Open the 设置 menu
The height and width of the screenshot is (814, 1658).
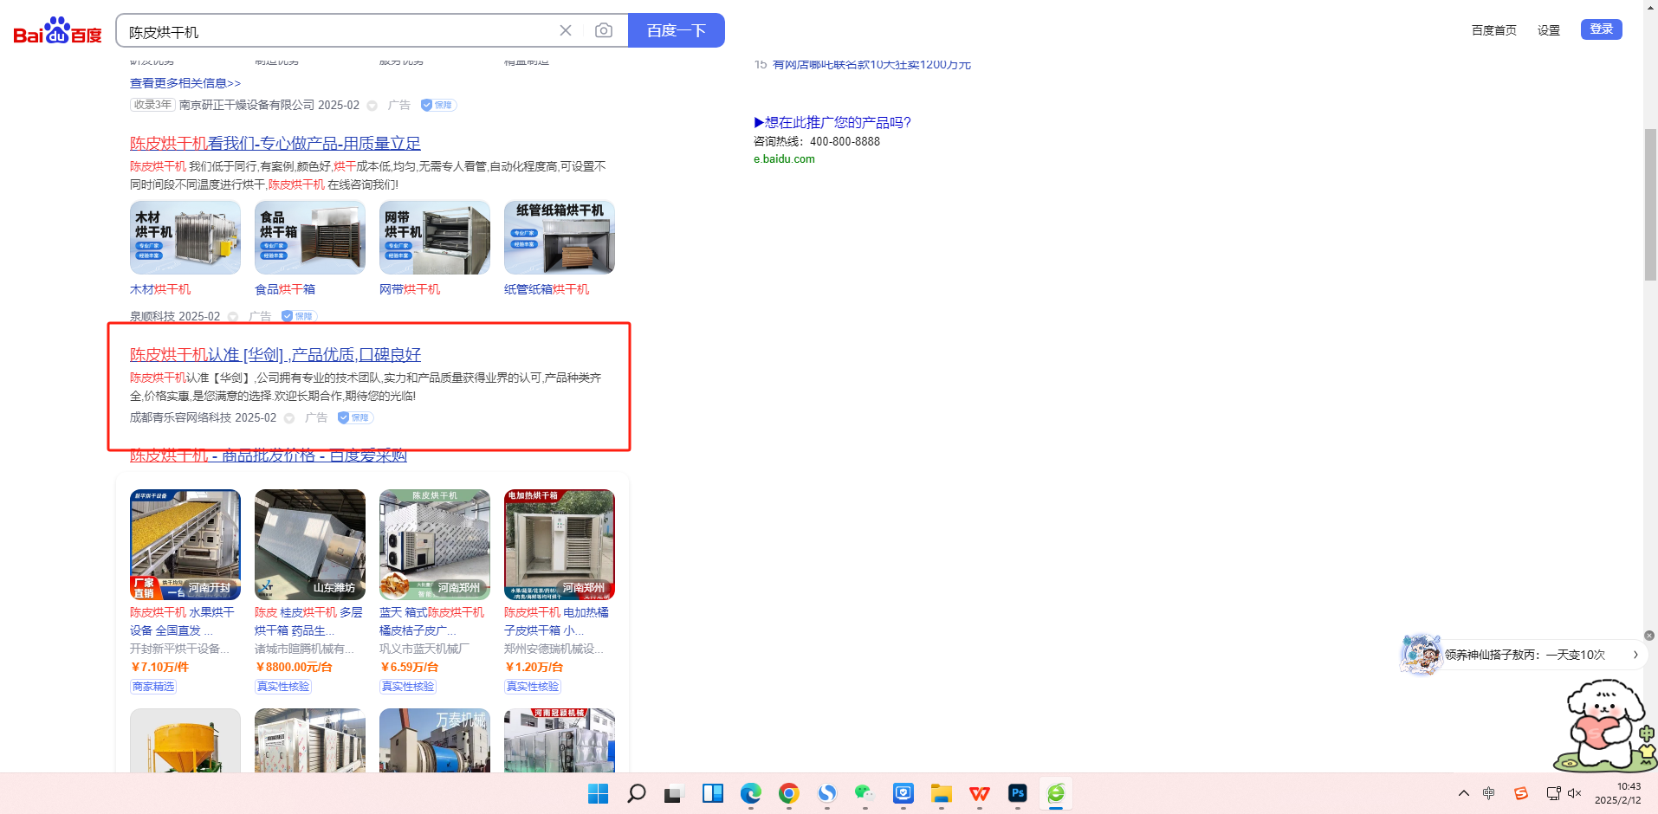click(x=1549, y=30)
